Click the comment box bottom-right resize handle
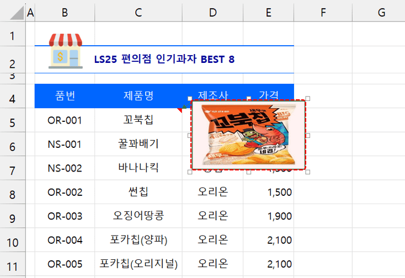The width and height of the screenshot is (405, 278). (308, 172)
